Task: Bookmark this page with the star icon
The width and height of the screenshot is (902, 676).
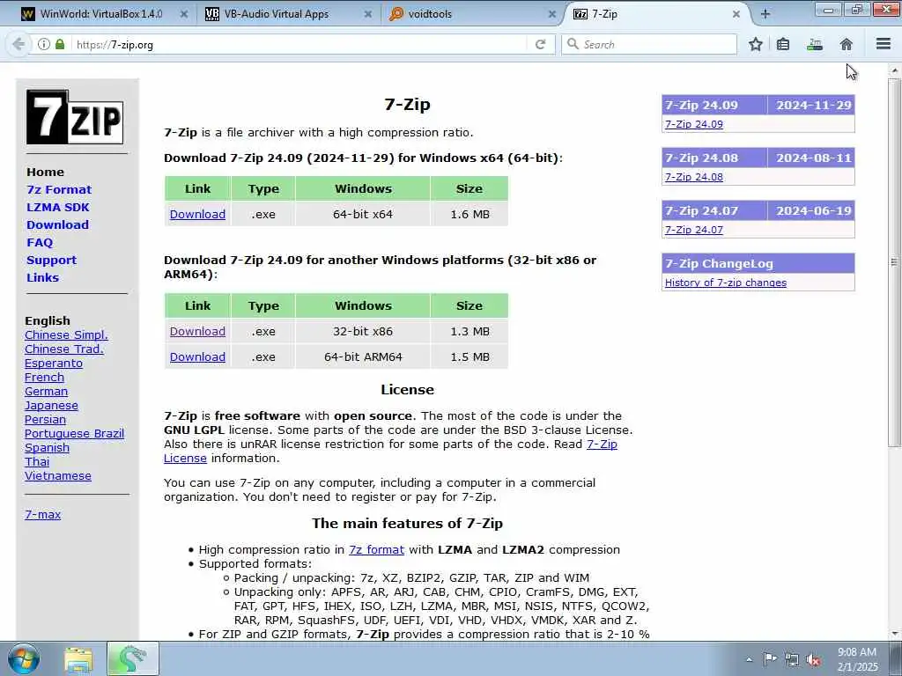Action: (x=756, y=44)
